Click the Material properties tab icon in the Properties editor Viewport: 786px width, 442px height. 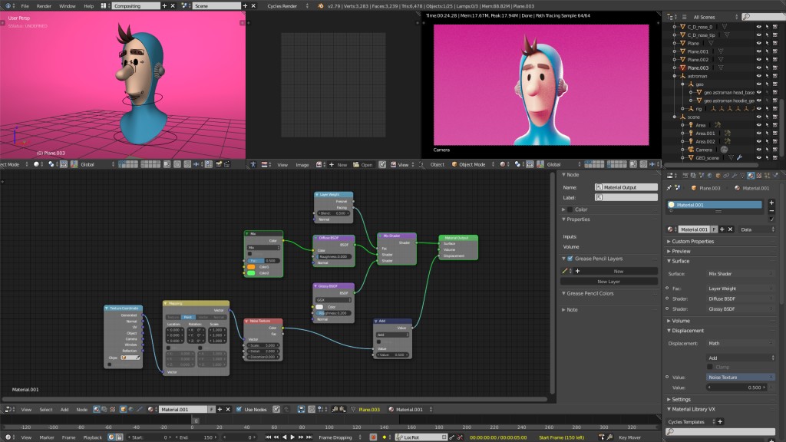[751, 175]
